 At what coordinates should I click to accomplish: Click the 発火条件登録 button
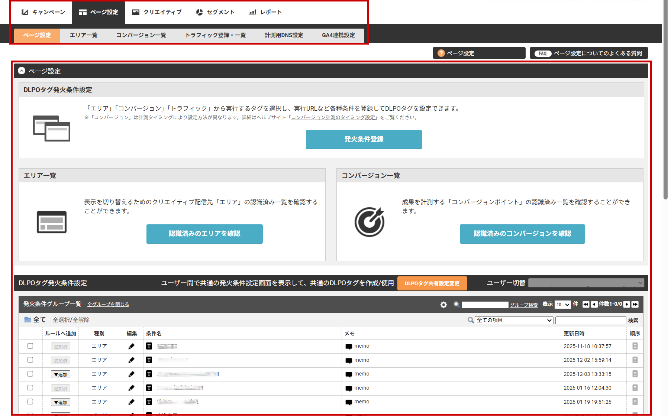[364, 139]
